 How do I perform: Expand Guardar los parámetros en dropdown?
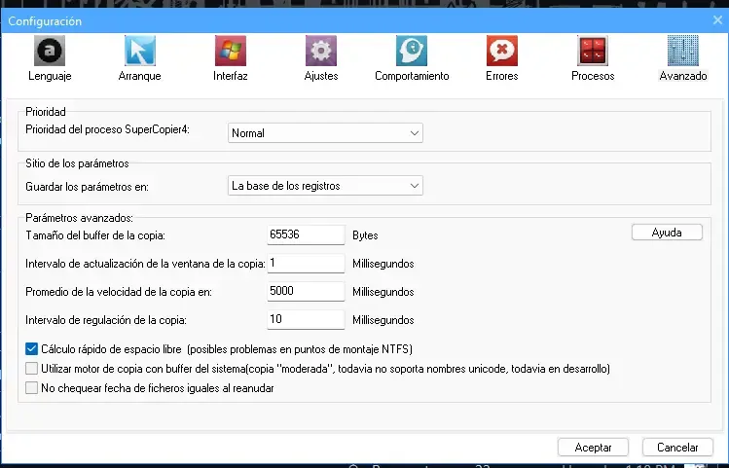tap(325, 186)
